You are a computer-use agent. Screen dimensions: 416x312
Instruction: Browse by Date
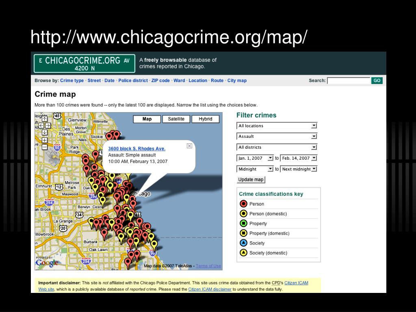pyautogui.click(x=109, y=80)
